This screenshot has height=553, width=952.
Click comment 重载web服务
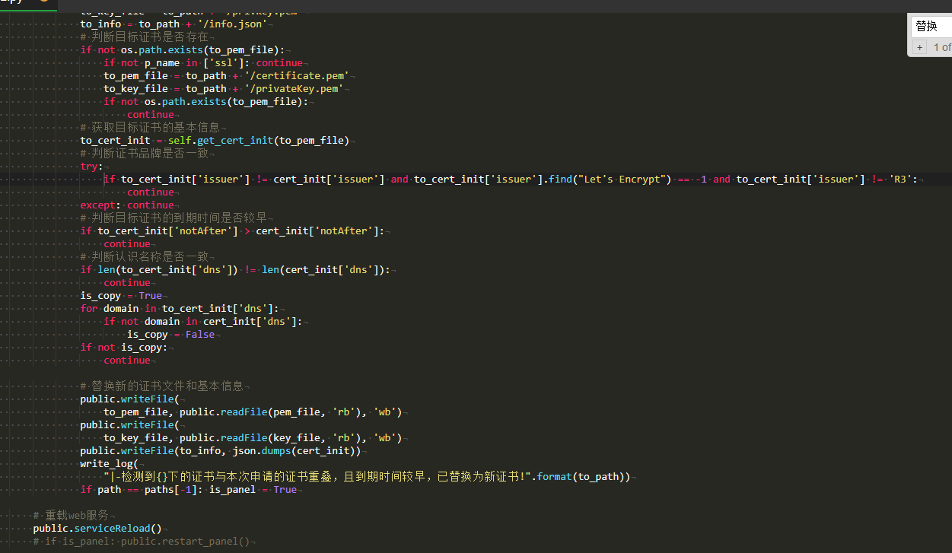click(x=71, y=516)
